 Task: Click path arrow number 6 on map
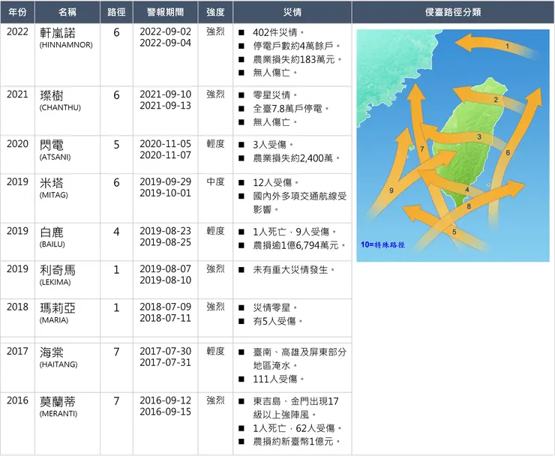[508, 152]
